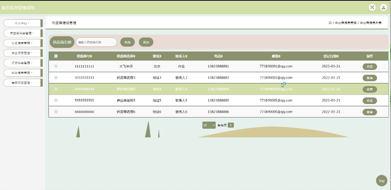Viewport: 391px width, 190px height.
Task: Expand the 库存信息管理 sidebar menu
Action: tap(23, 73)
